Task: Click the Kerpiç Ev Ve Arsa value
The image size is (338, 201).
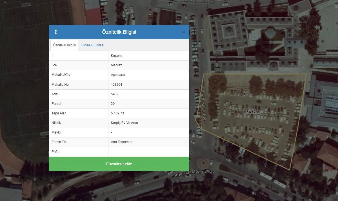Action: [124, 123]
